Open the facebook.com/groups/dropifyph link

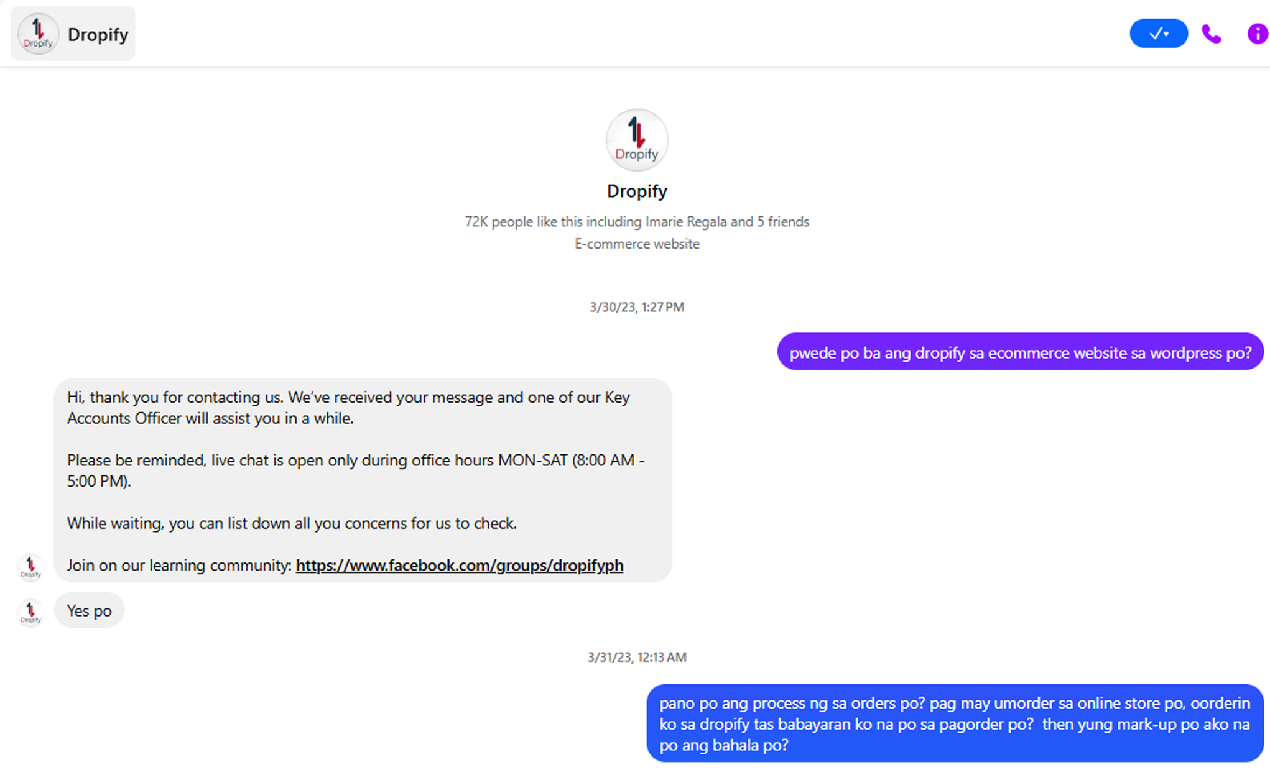[x=459, y=565]
